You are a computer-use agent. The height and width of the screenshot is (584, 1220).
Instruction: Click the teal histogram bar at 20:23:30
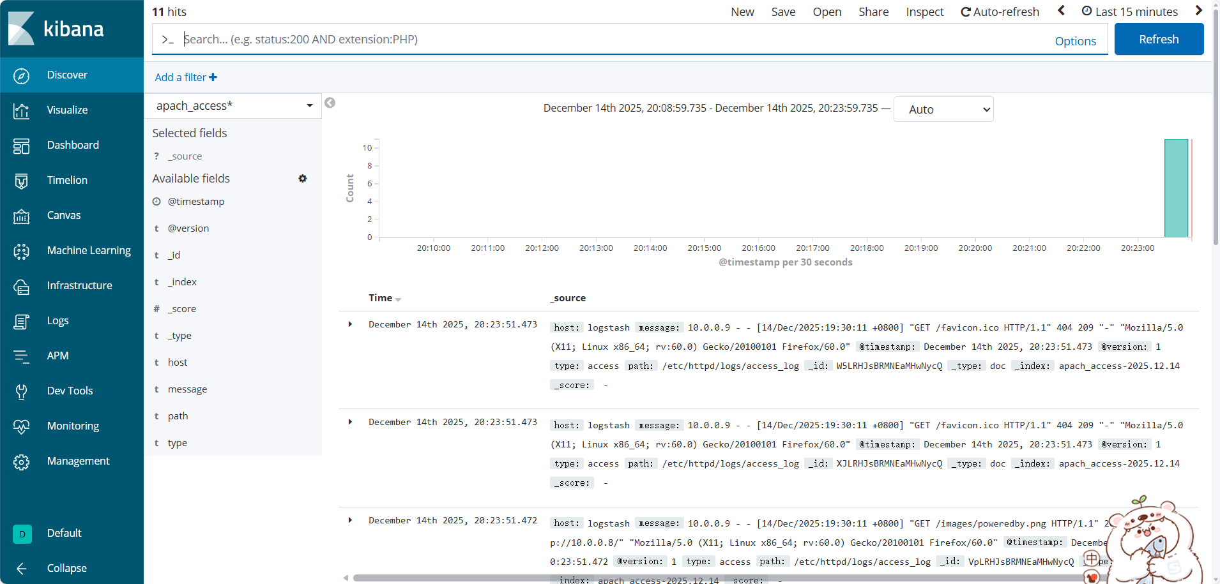pos(1176,188)
